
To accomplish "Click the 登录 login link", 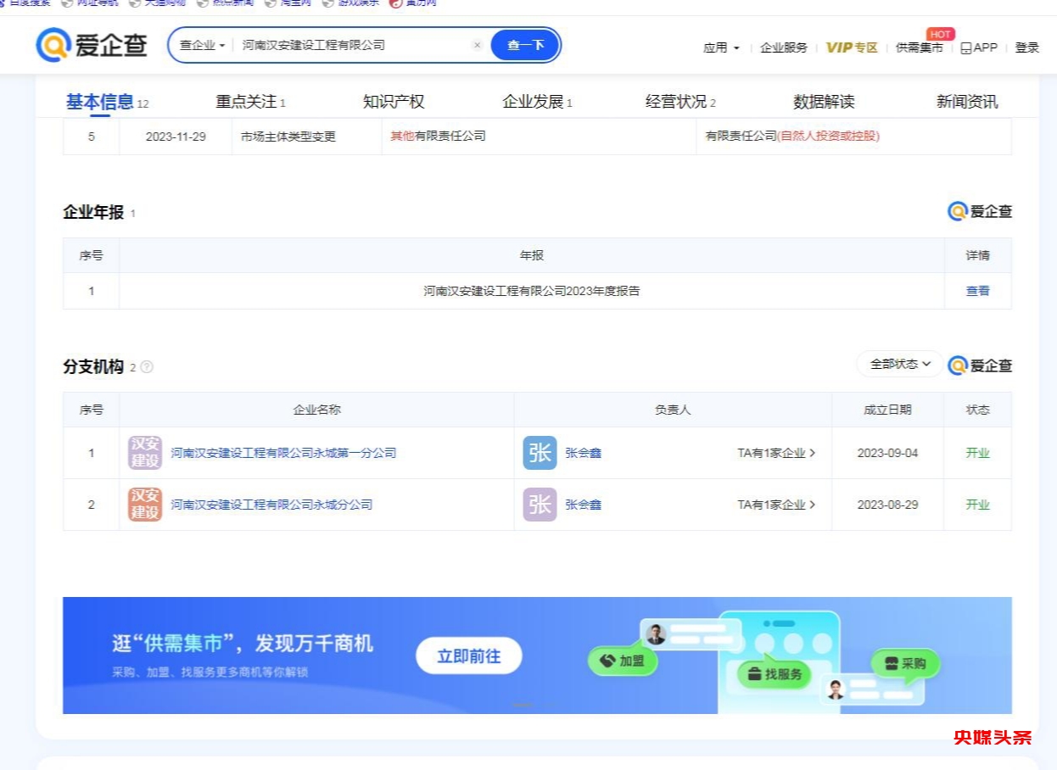I will click(1026, 47).
